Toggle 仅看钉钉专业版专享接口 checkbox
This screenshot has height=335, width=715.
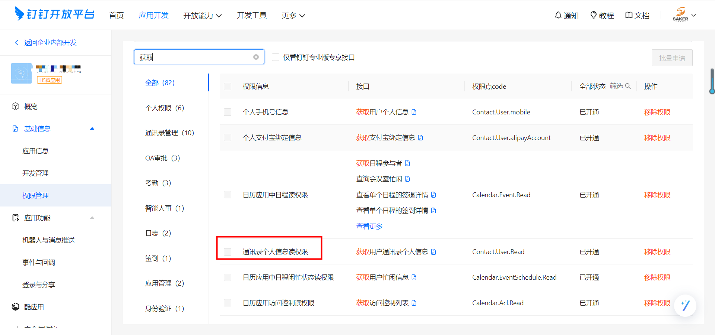tap(276, 57)
